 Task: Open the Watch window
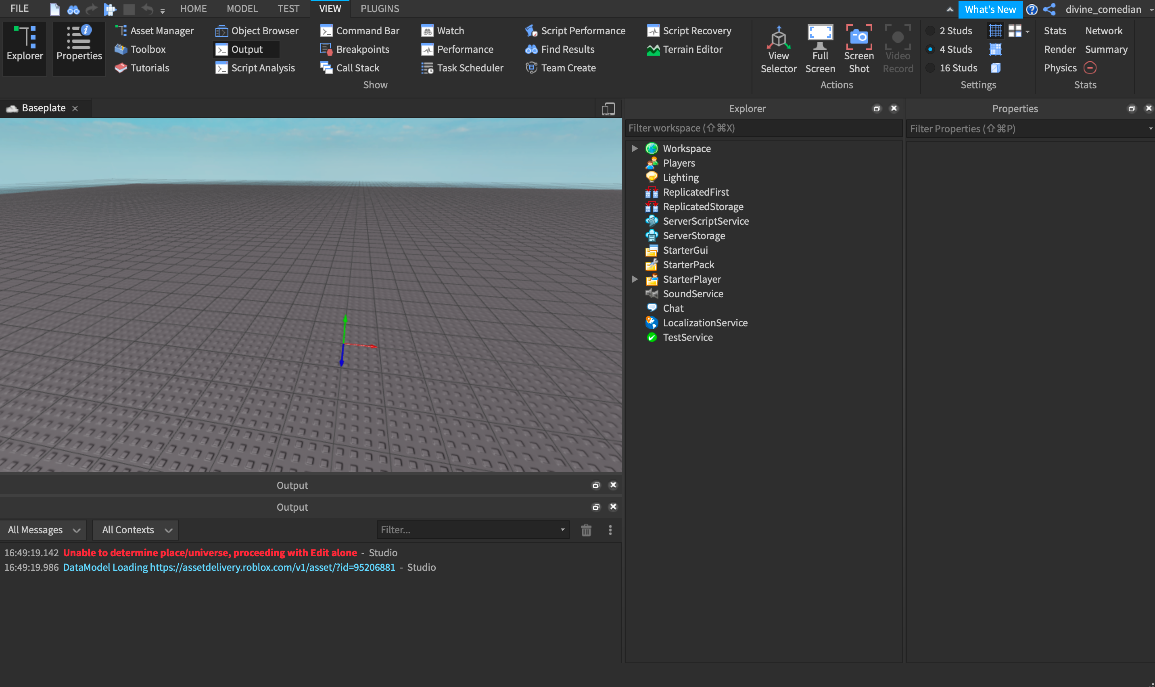tap(443, 31)
